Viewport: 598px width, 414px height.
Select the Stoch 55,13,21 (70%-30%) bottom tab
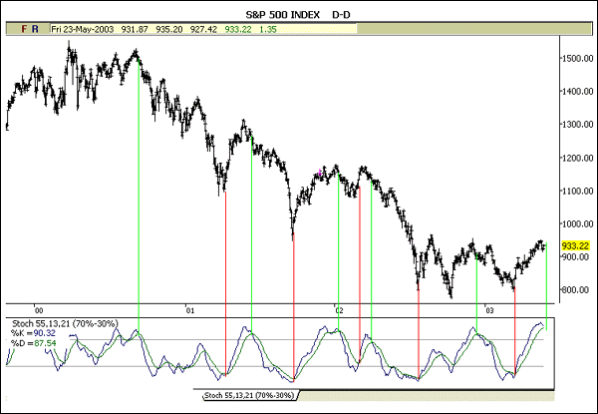point(249,396)
